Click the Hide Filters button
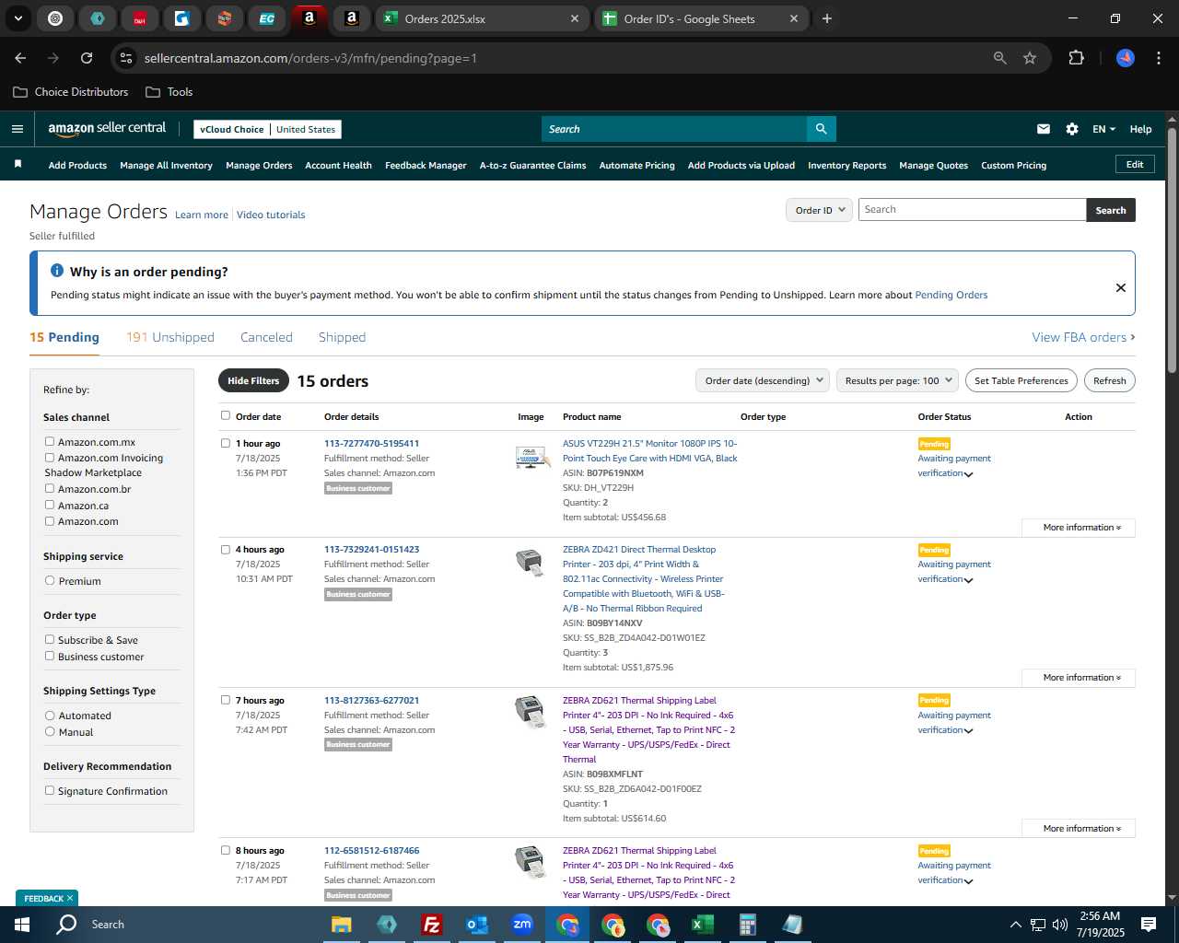Screen dimensions: 1179x943 tap(253, 380)
